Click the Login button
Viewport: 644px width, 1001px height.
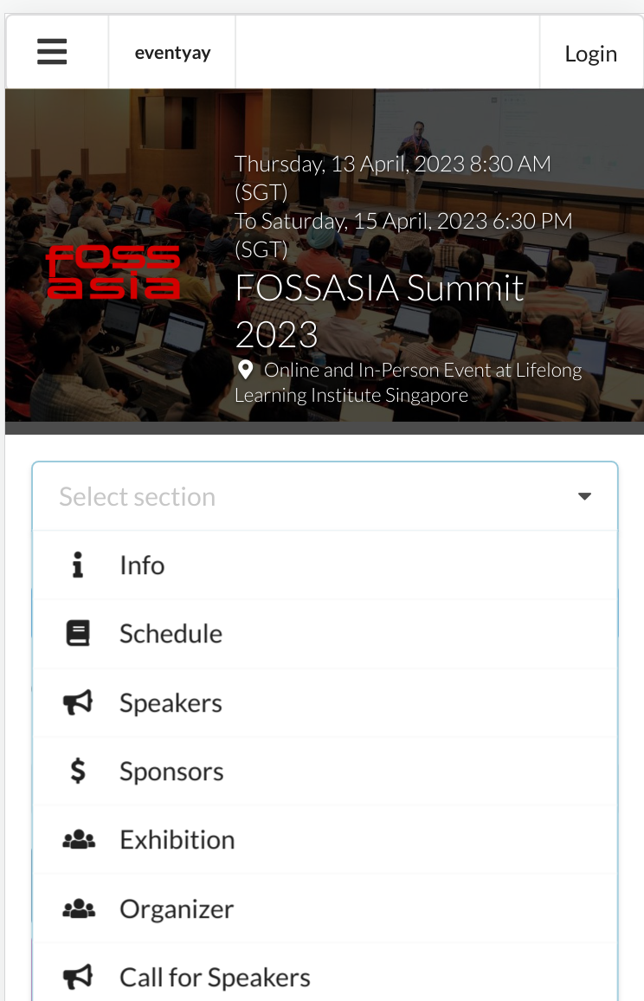(590, 53)
